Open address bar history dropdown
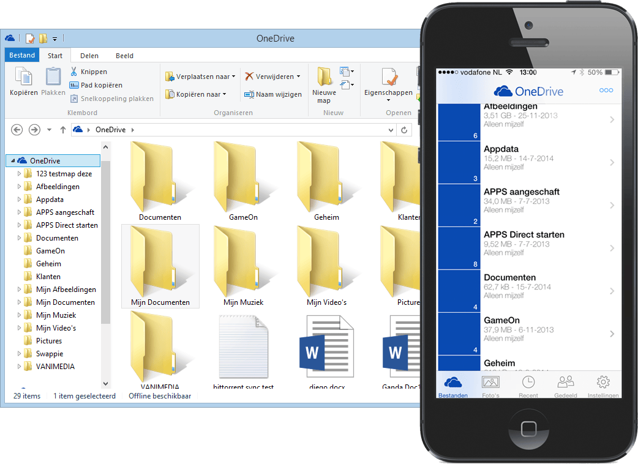The width and height of the screenshot is (638, 464). pyautogui.click(x=391, y=130)
